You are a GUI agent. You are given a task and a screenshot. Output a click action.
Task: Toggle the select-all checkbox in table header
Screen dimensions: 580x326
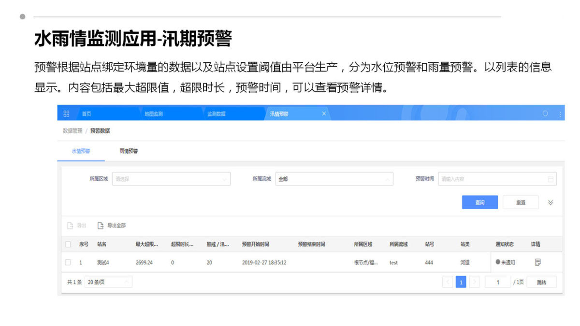68,244
